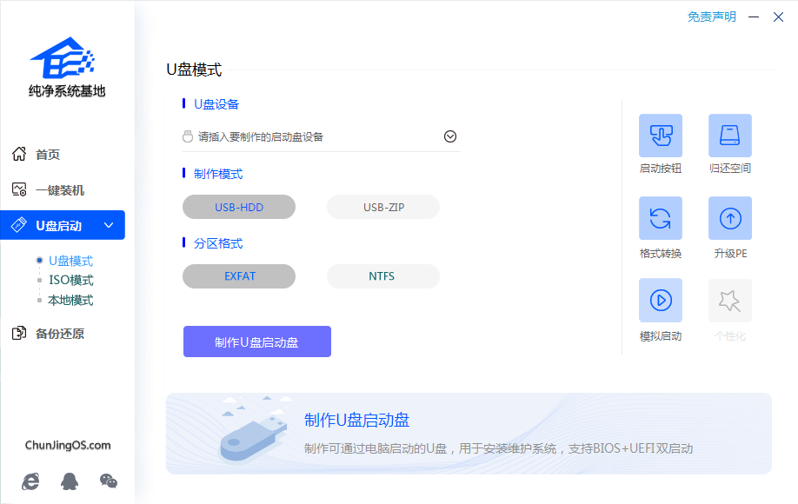The width and height of the screenshot is (798, 504).
Task: Select USB-HDD creation mode
Action: pos(239,207)
